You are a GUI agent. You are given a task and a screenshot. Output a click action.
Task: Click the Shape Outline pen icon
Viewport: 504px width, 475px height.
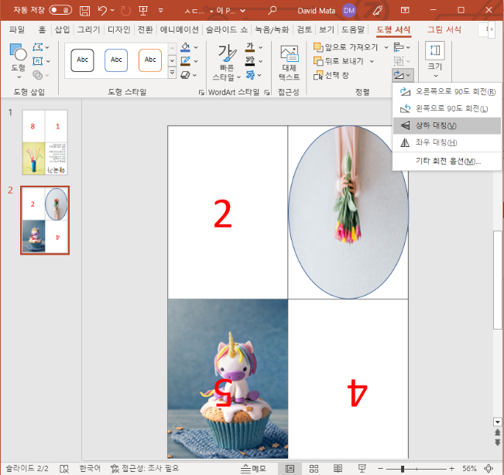185,61
